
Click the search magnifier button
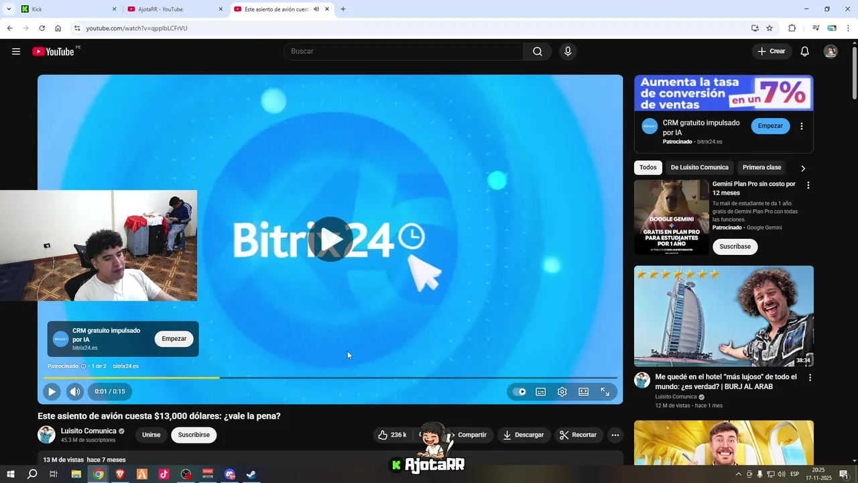[x=538, y=52]
